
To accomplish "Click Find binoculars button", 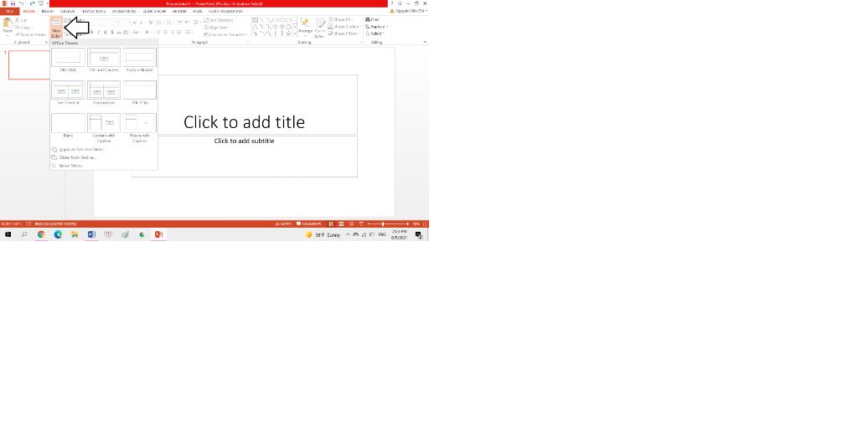I will click(x=372, y=20).
